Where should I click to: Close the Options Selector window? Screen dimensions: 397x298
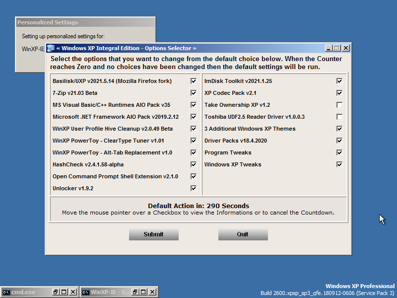(x=345, y=48)
